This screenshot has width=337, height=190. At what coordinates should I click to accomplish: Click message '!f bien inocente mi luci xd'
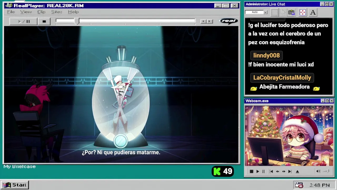[x=281, y=64]
